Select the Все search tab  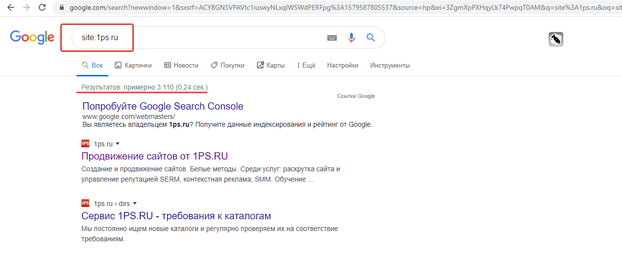(92, 65)
